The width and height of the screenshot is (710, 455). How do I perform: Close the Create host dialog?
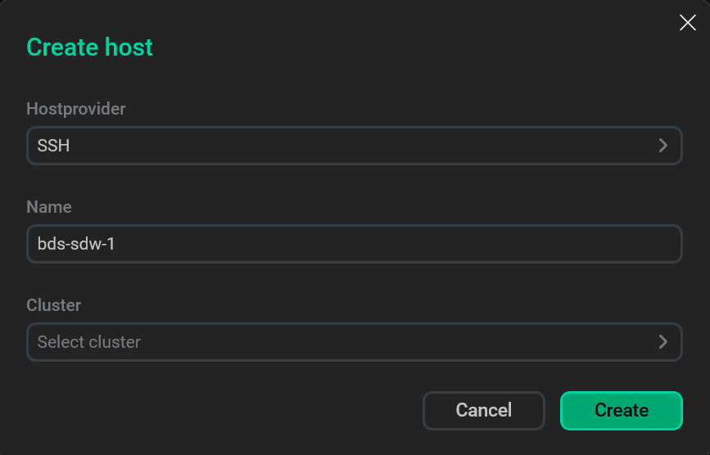pyautogui.click(x=688, y=23)
